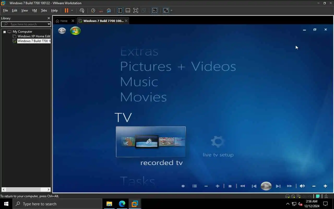Click the Windows taskbar search box
Image resolution: width=334 pixels, height=209 pixels.
(57, 204)
